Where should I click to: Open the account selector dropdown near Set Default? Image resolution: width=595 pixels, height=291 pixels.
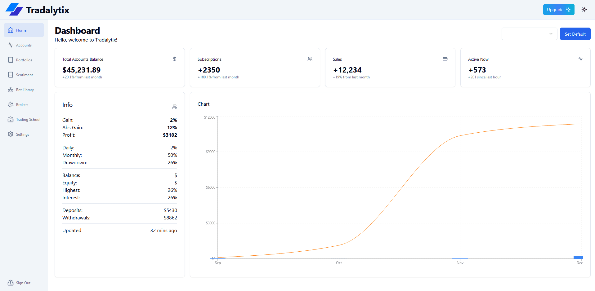click(529, 34)
